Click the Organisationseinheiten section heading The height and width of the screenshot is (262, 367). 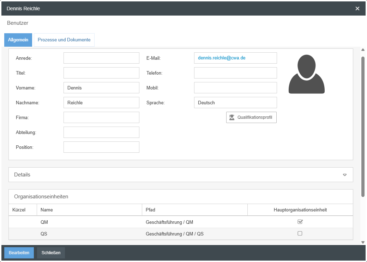click(41, 197)
